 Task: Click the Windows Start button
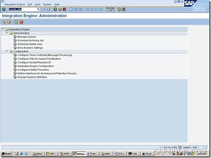[x=6, y=153]
